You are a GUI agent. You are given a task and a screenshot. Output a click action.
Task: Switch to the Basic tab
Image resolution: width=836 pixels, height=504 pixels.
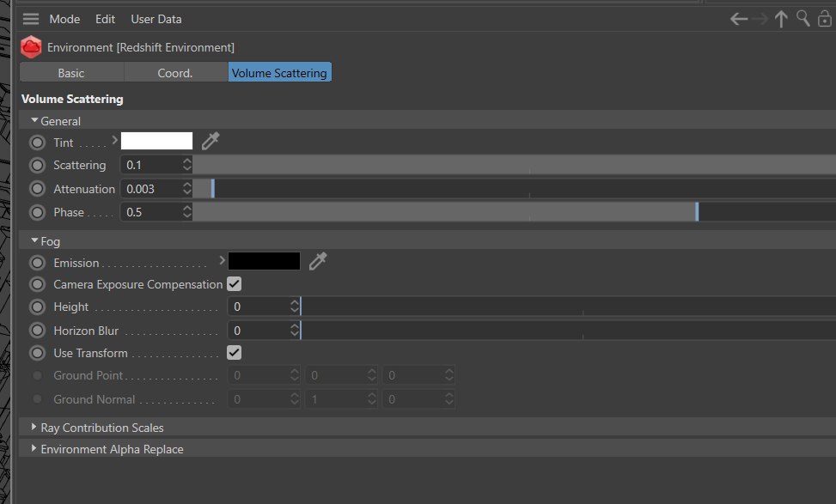71,72
